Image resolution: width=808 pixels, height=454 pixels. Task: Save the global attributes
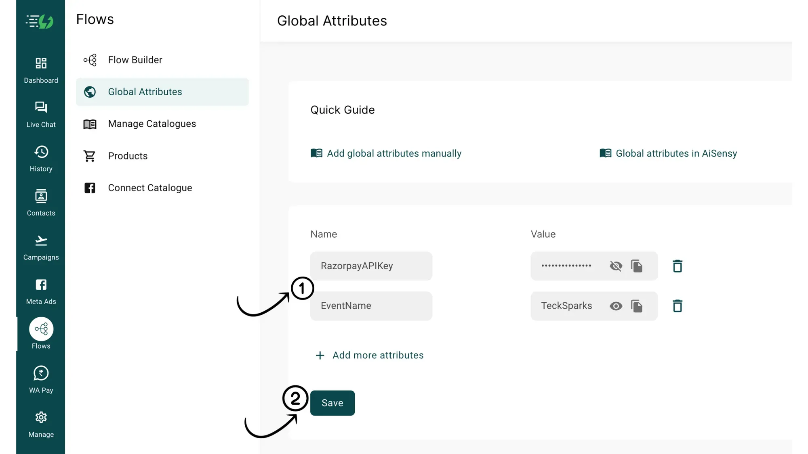(332, 403)
